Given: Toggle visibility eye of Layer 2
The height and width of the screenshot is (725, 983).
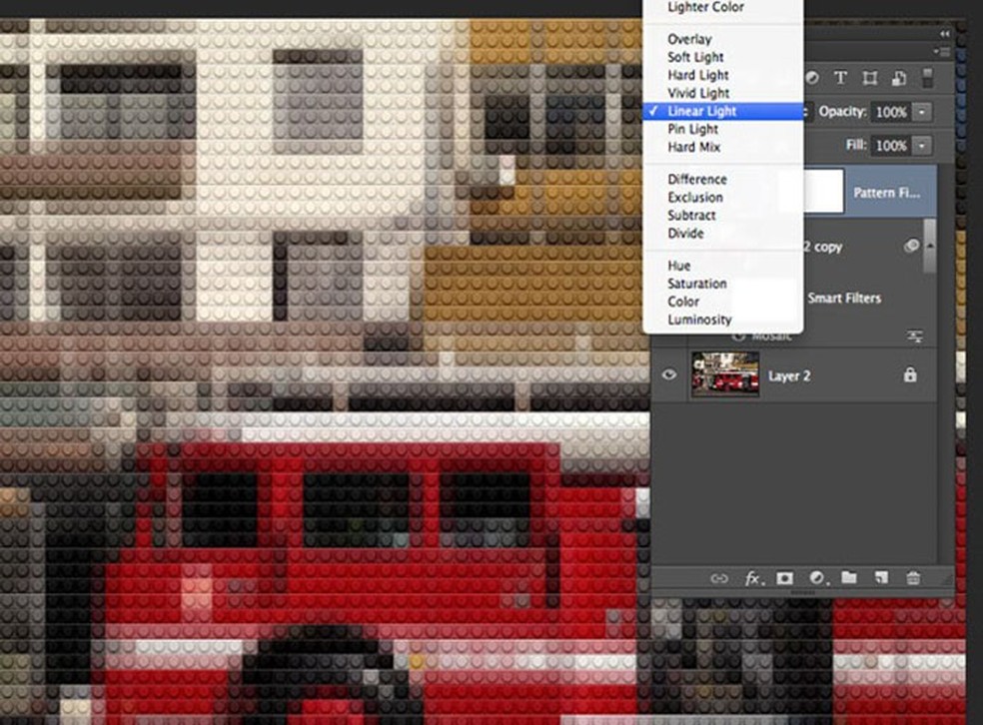Looking at the screenshot, I should coord(669,374).
